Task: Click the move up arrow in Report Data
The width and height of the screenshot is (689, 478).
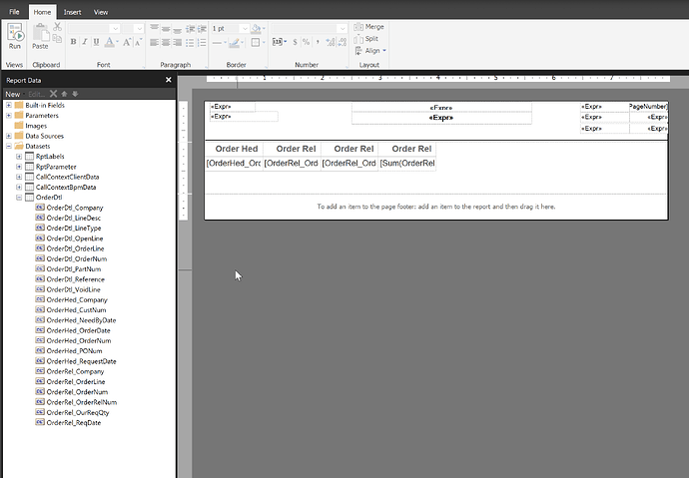Action: coord(64,94)
